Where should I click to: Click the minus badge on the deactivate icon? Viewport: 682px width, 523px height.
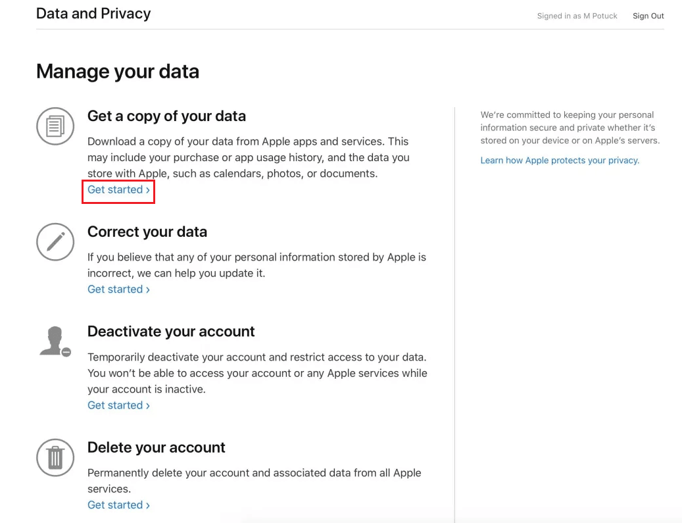coord(66,352)
